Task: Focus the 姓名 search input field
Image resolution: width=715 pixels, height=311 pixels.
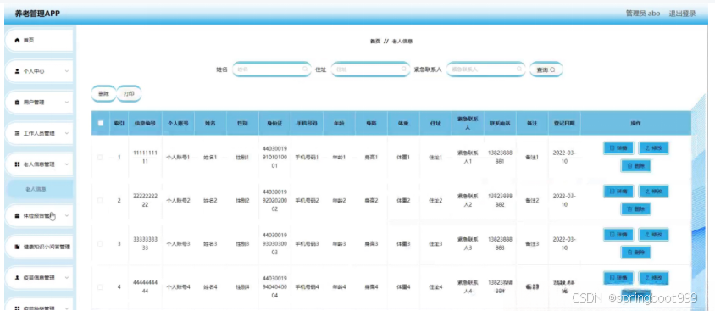Action: (x=272, y=69)
